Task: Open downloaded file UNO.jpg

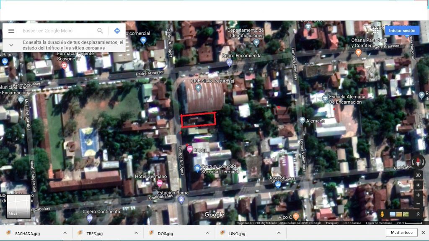Action: [x=237, y=233]
